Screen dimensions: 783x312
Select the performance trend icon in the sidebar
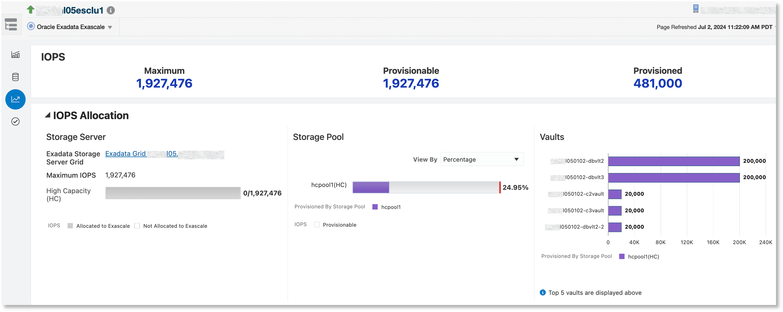pyautogui.click(x=15, y=99)
